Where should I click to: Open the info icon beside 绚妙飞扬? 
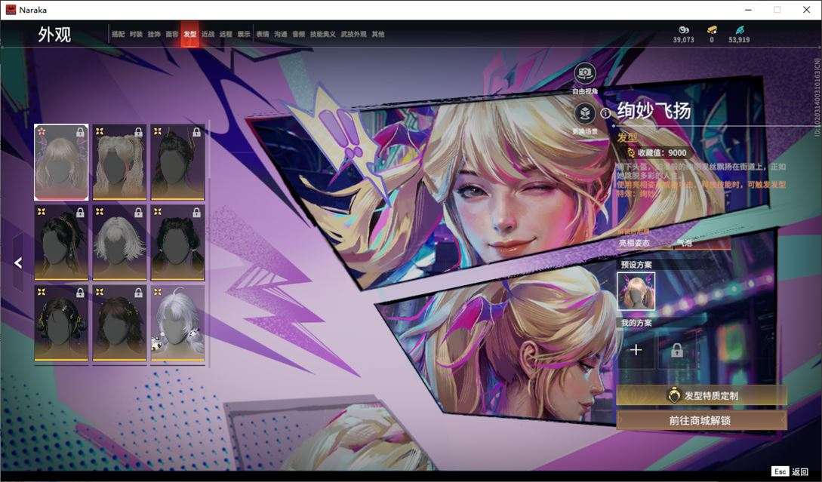coord(605,113)
